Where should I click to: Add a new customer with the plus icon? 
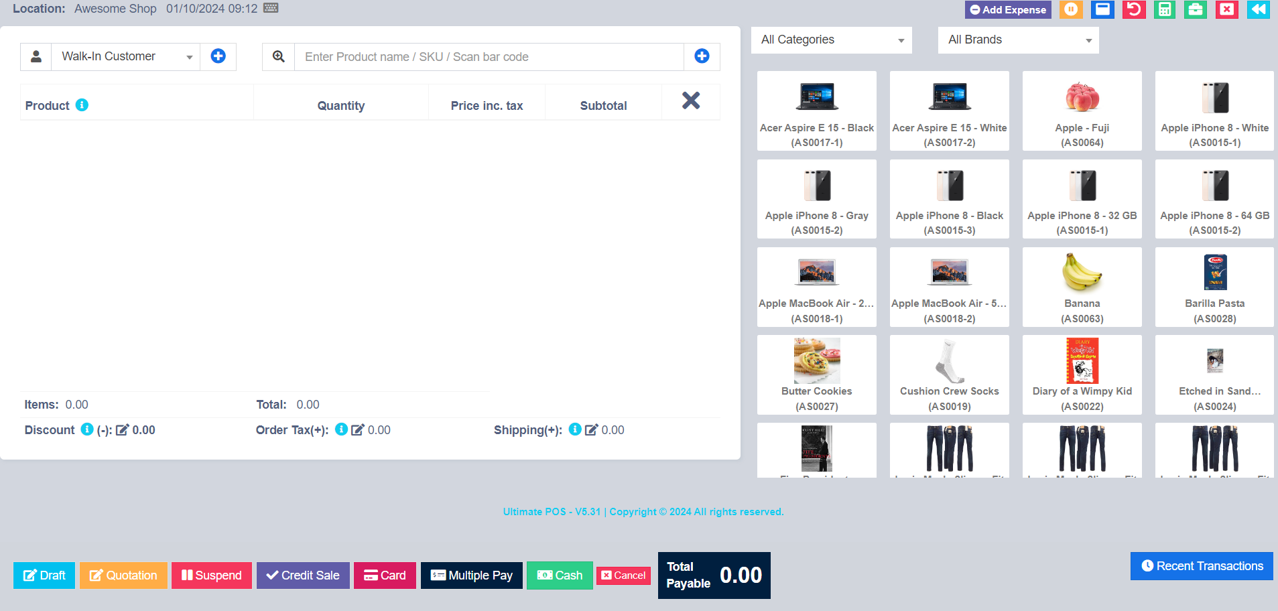218,56
